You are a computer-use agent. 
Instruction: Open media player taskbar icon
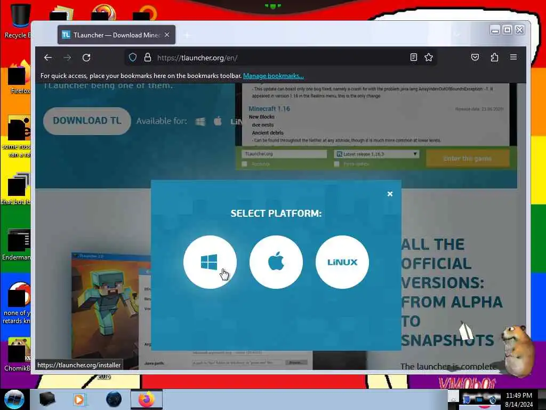pyautogui.click(x=79, y=399)
